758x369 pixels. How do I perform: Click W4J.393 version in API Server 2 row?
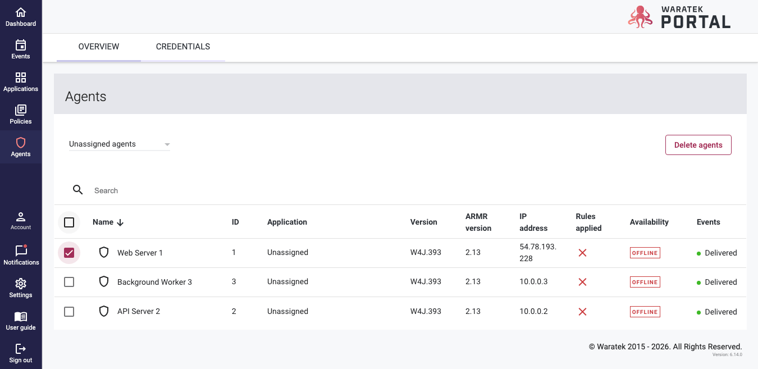(426, 311)
